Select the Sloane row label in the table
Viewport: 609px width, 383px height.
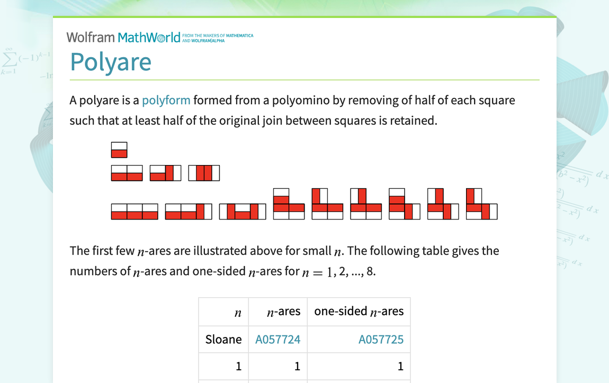coord(223,339)
